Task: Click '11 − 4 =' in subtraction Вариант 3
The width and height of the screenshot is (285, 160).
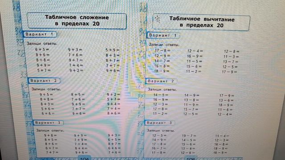Action: click(222, 136)
